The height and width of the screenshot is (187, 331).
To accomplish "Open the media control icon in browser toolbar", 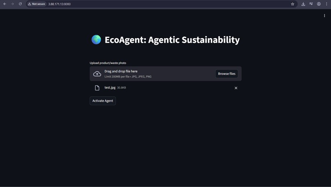I will click(311, 4).
